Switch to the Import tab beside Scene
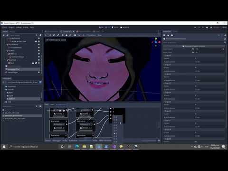The height and width of the screenshot is (171, 228). point(12,31)
